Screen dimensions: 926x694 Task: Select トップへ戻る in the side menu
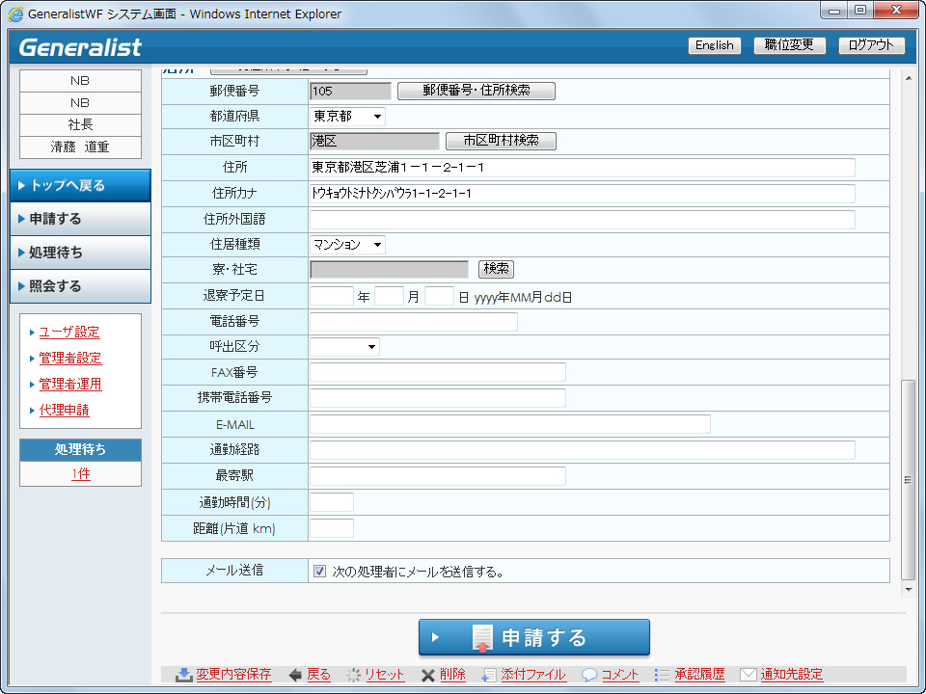point(80,185)
